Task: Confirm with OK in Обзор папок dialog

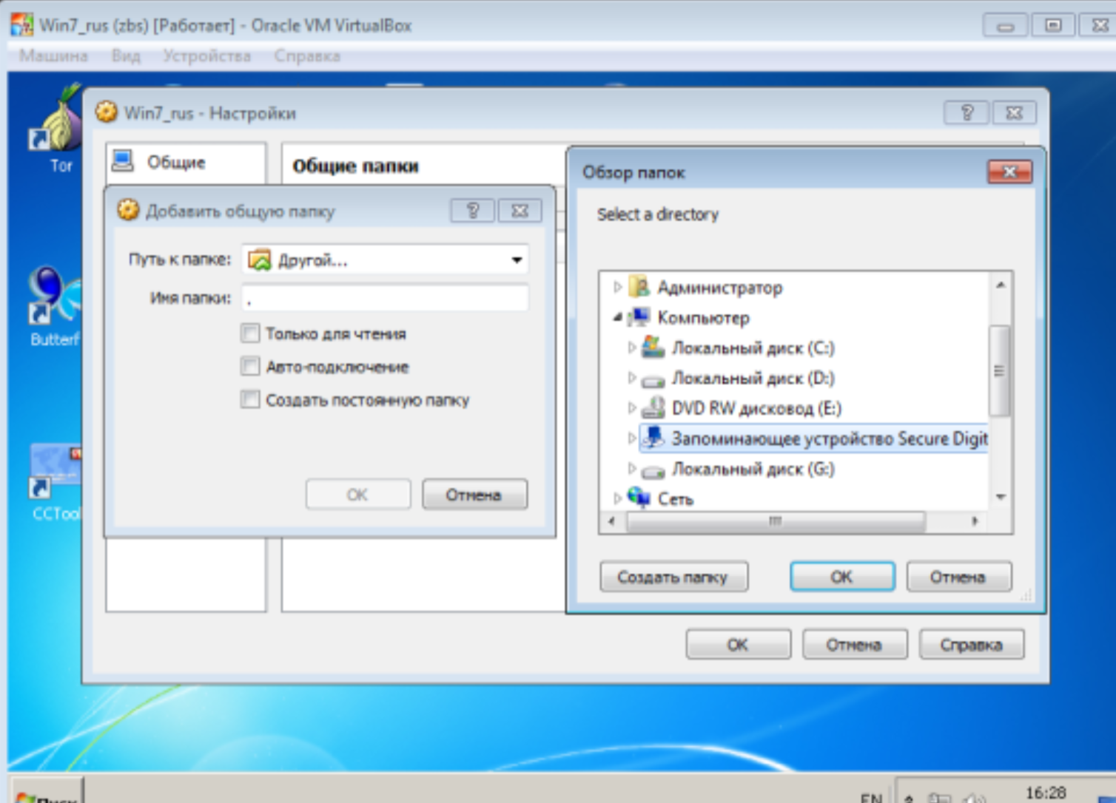Action: click(842, 577)
